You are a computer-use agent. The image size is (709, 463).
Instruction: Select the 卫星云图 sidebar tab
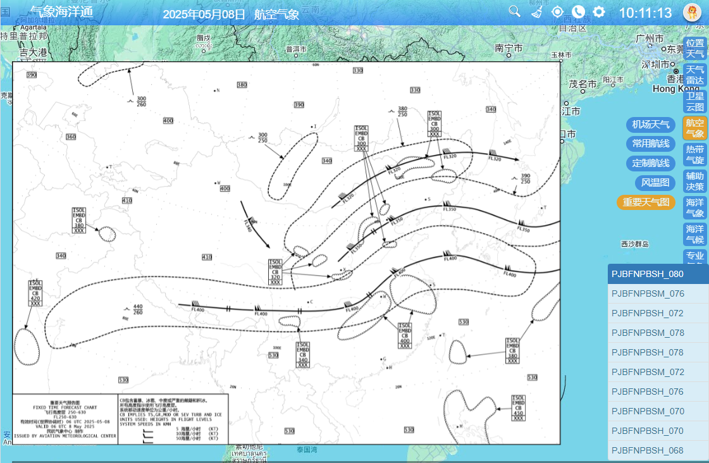694,101
